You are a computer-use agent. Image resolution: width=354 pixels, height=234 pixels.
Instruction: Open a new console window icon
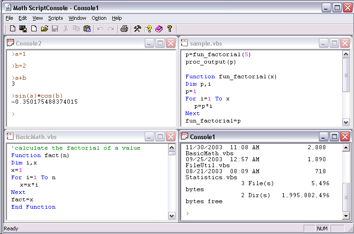pyautogui.click(x=23, y=29)
